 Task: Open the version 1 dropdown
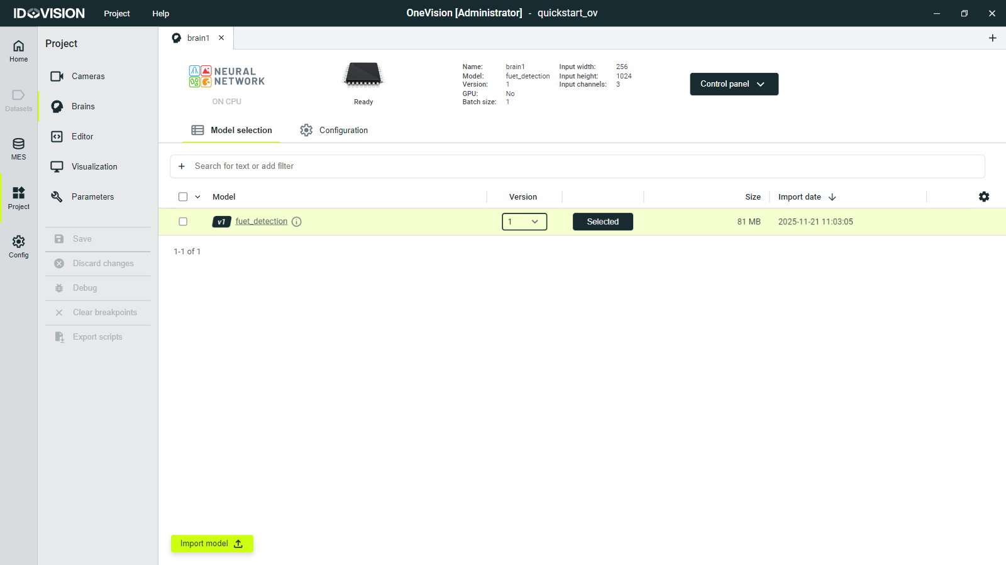tap(524, 222)
